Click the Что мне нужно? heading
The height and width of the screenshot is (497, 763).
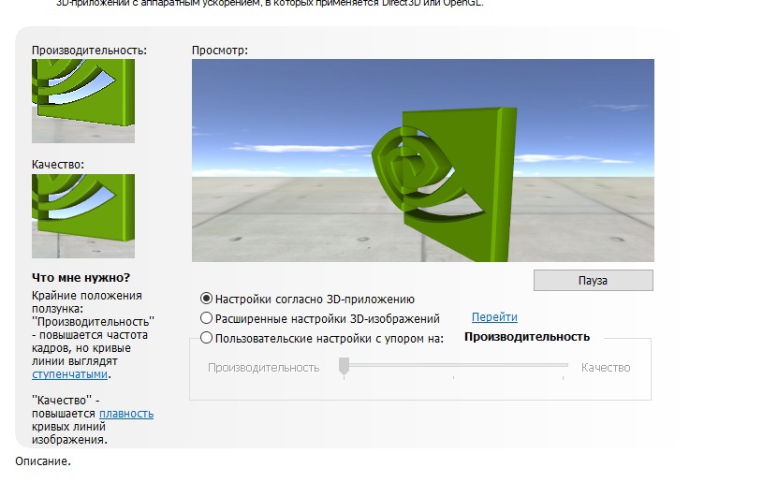(81, 278)
